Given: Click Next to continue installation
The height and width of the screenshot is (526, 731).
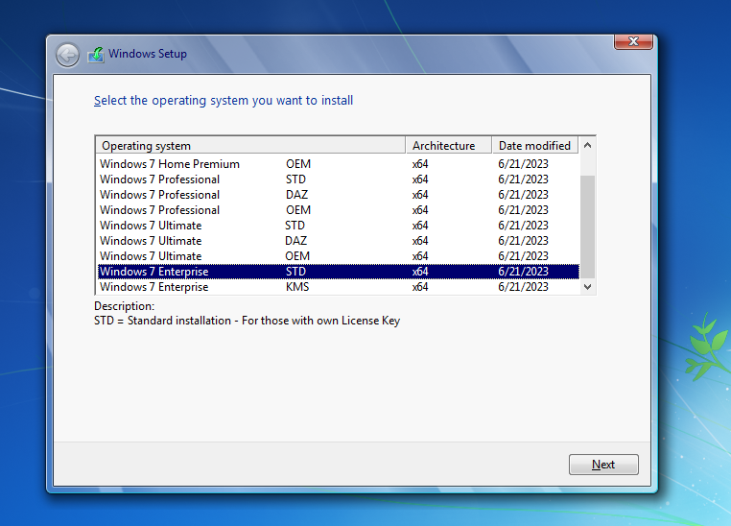Looking at the screenshot, I should pos(603,465).
